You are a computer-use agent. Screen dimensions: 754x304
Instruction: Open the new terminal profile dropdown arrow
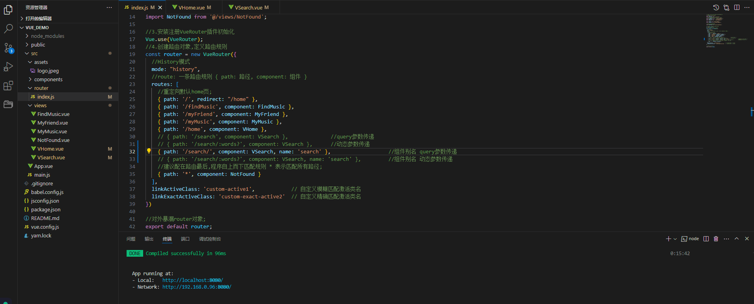(675, 239)
